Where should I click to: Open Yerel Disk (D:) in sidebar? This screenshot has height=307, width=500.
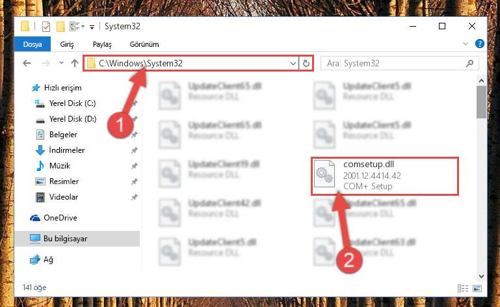73,119
